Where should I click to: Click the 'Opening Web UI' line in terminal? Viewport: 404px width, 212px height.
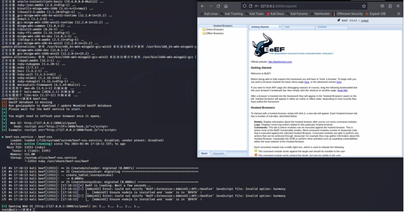click(x=71, y=206)
